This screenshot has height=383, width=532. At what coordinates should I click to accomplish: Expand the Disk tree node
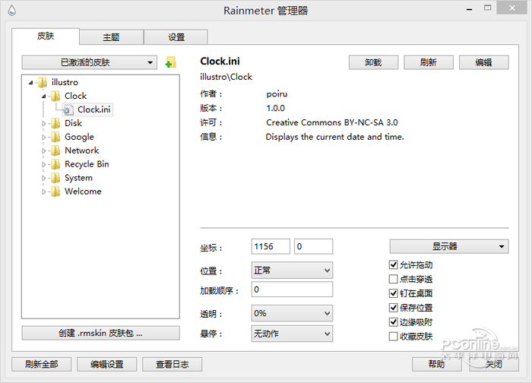[44, 123]
